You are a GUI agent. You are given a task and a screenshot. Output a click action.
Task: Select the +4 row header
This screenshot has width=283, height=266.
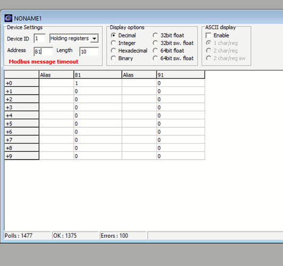point(22,115)
